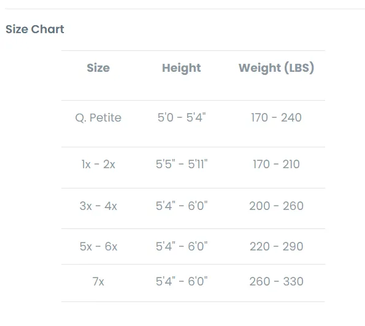The image size is (365, 326).
Task: Select the 3x - 4x size cell
Action: [x=98, y=206]
